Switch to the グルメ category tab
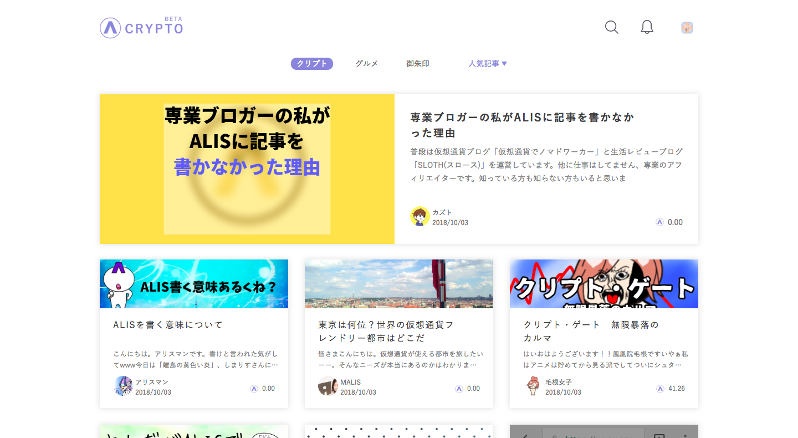The image size is (798, 438). coord(367,64)
